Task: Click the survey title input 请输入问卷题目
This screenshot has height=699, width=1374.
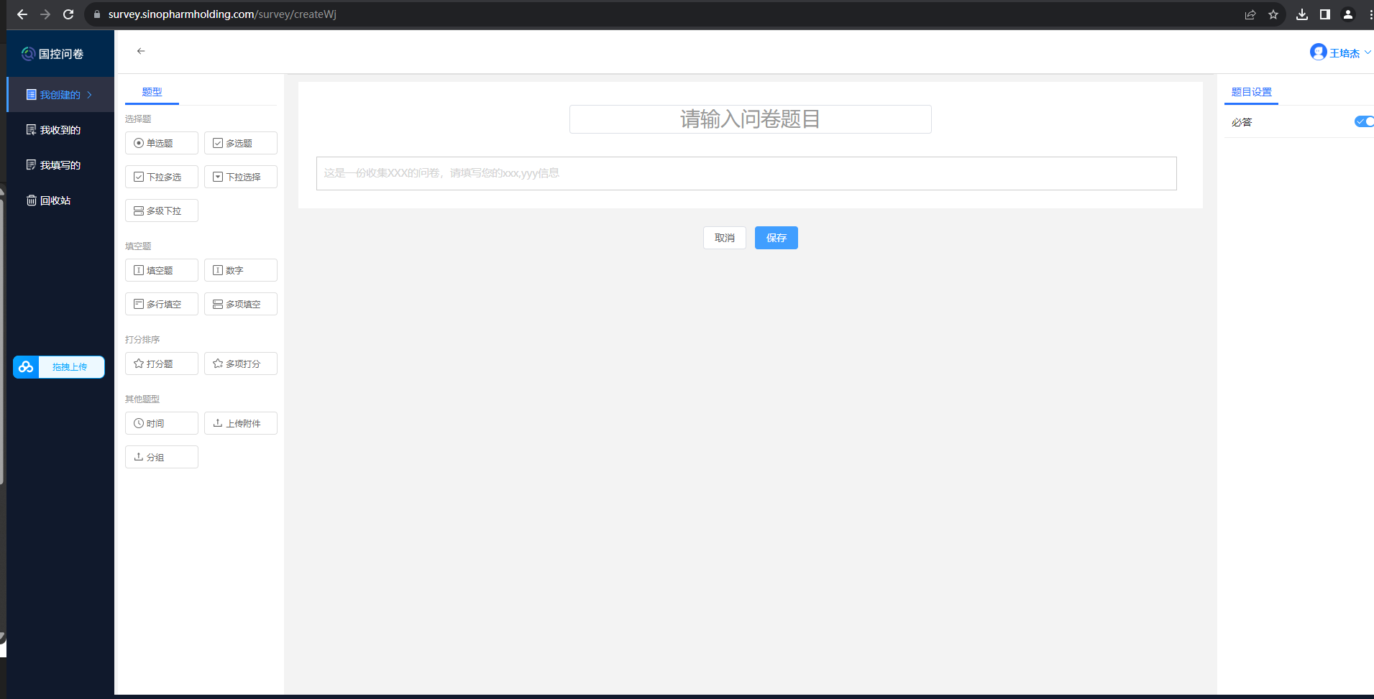Action: pos(751,119)
